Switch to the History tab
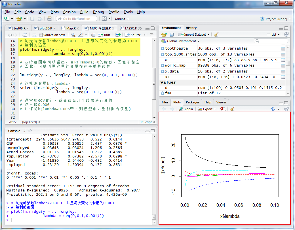 click(x=191, y=28)
